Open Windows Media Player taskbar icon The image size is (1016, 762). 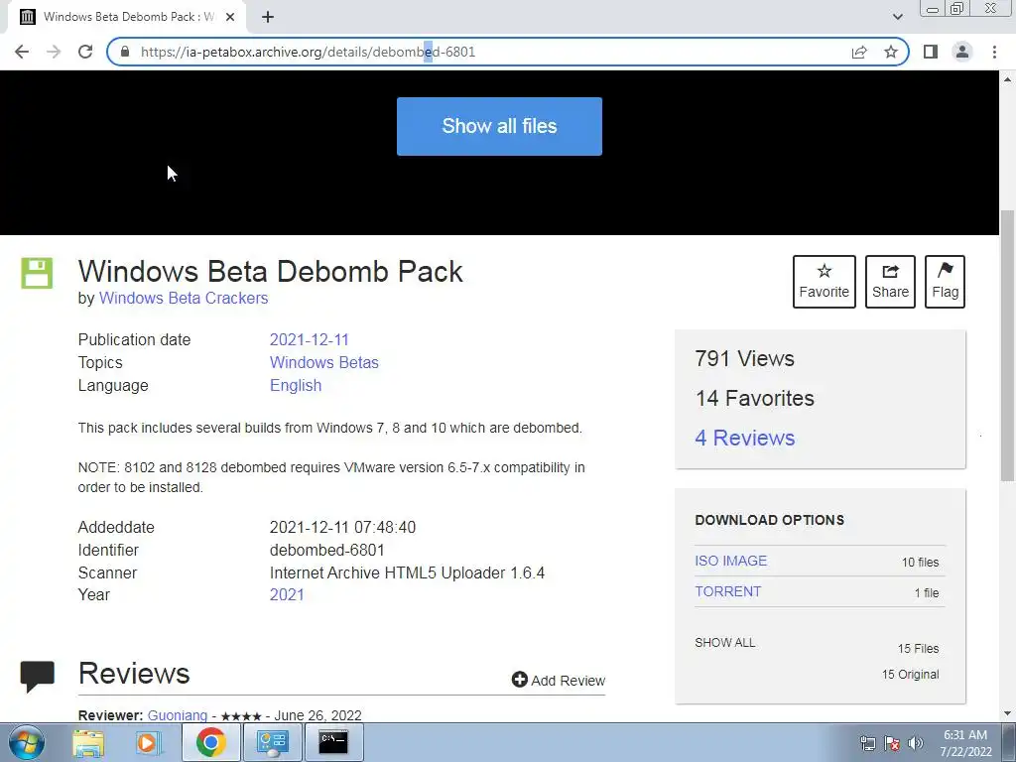click(148, 742)
